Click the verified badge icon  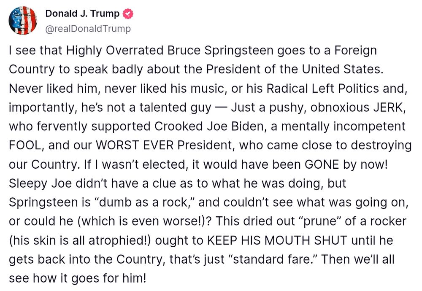click(x=128, y=14)
